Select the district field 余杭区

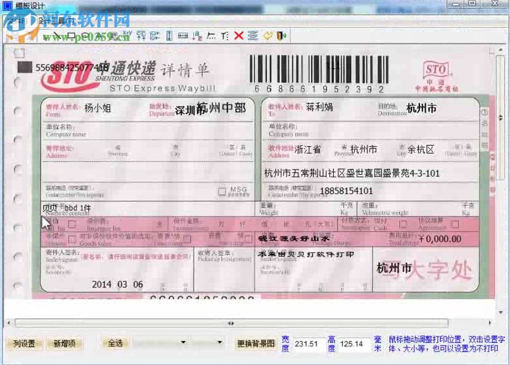click(x=421, y=149)
